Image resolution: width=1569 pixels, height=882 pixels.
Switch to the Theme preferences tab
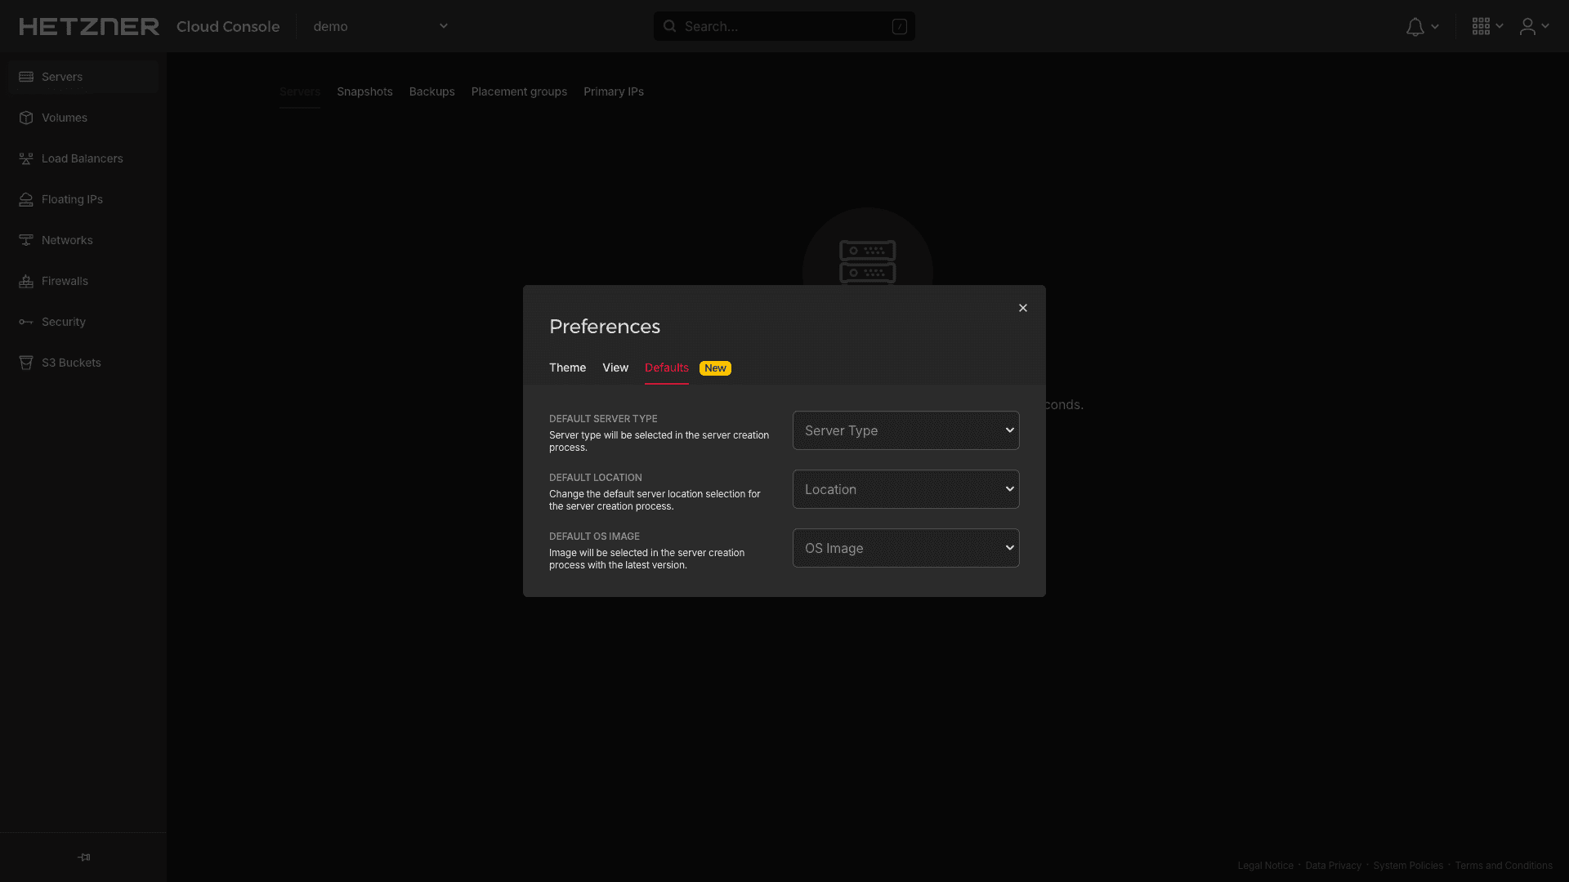coord(568,367)
